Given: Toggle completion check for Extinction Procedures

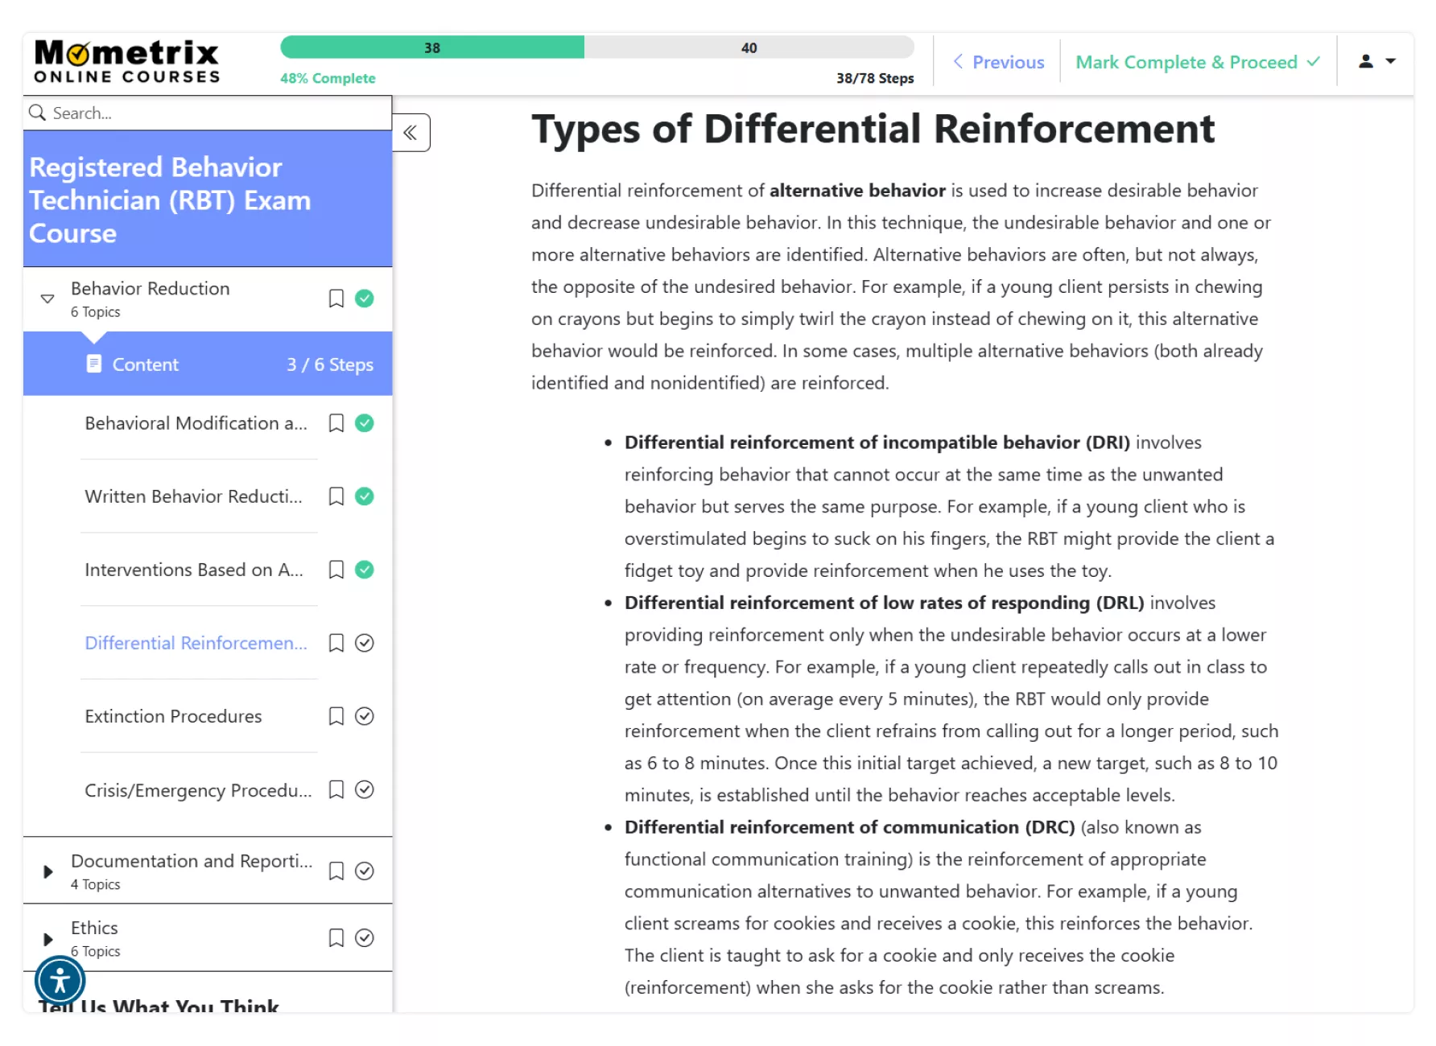Looking at the screenshot, I should click(365, 716).
